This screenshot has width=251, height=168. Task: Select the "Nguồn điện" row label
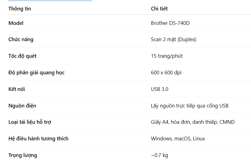pos(22,106)
